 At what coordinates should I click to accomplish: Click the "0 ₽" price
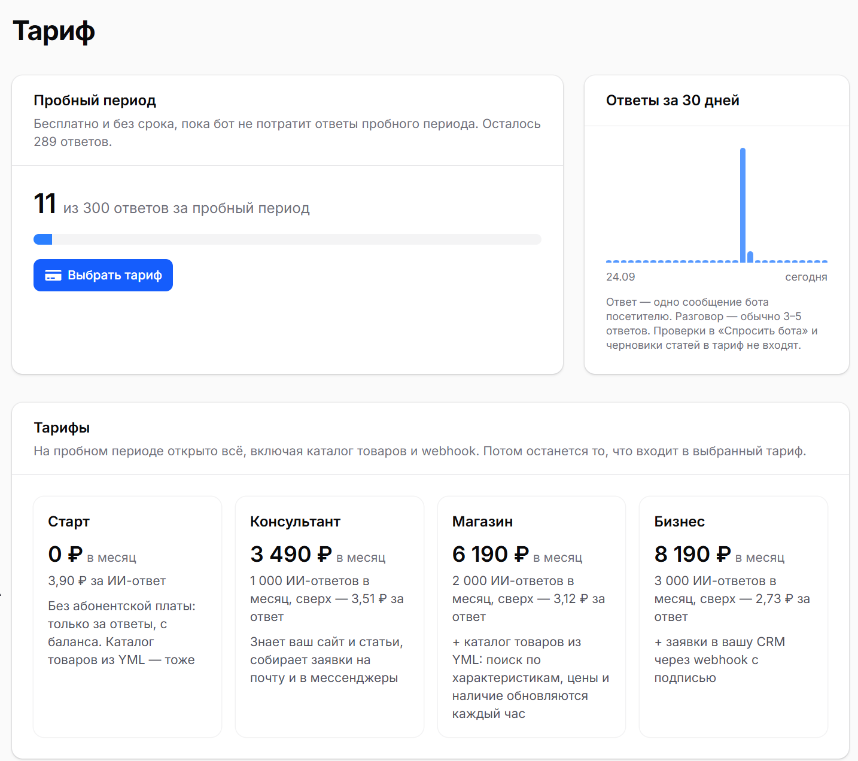point(65,555)
